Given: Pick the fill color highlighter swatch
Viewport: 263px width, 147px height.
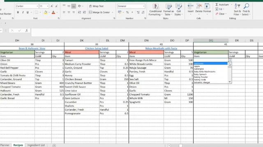Looking at the screenshot, I should tap(46, 12).
